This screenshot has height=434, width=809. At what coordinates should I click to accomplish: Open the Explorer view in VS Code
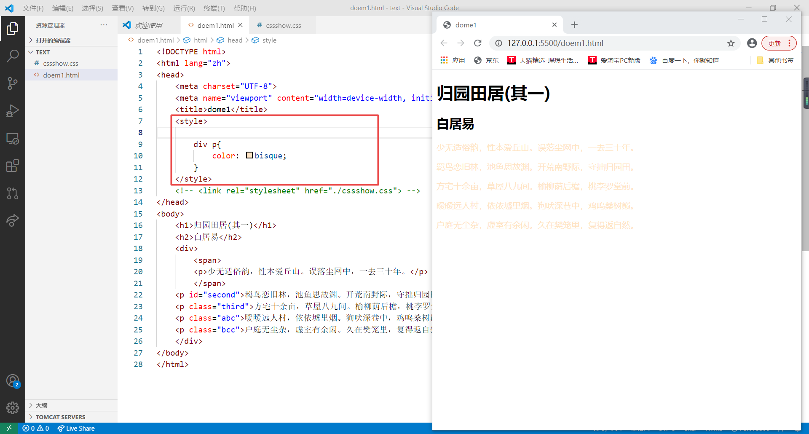[13, 28]
